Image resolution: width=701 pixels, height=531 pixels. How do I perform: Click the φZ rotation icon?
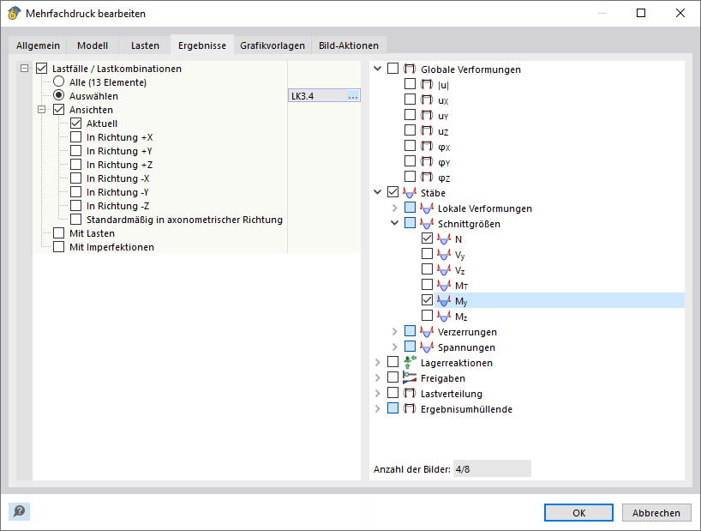coord(427,177)
